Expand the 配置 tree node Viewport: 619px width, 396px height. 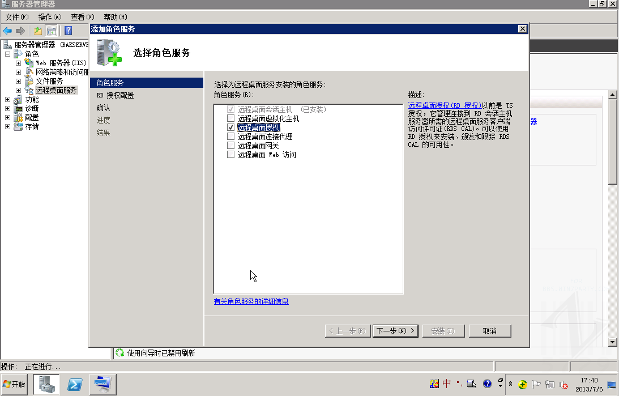(7, 117)
